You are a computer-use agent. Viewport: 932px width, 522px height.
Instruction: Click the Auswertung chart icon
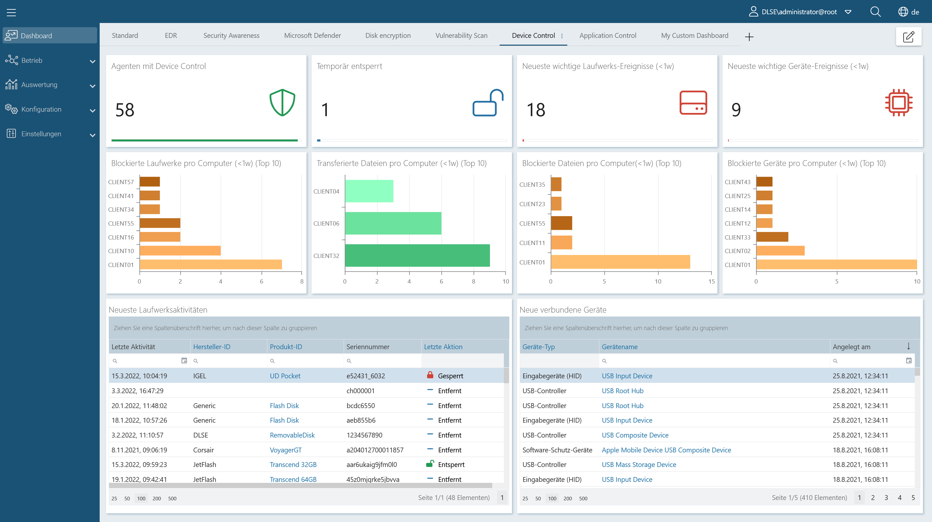click(x=11, y=84)
